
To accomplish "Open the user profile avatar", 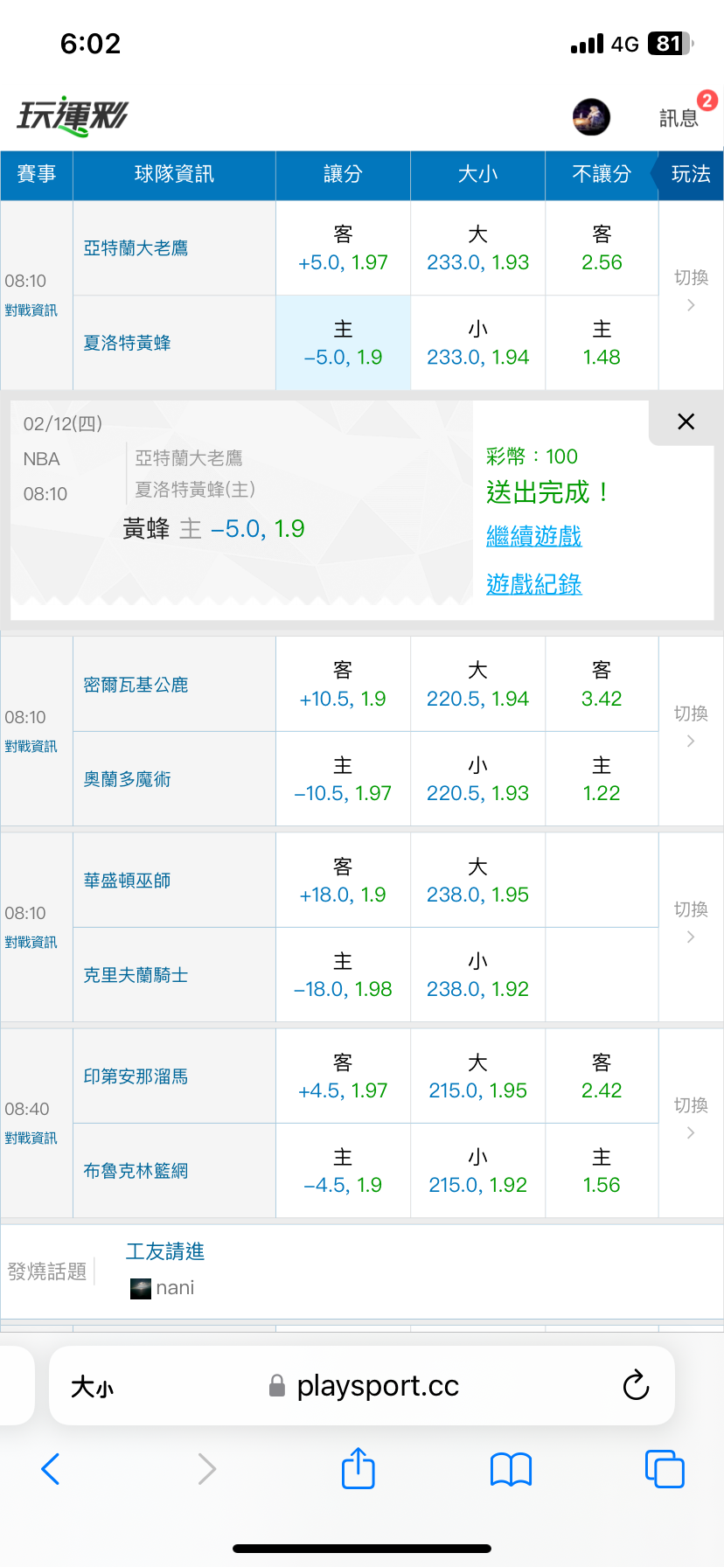I will coord(591,117).
